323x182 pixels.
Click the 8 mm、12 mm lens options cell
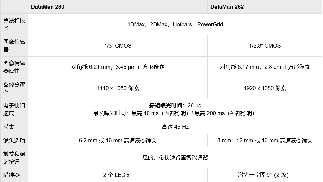(265, 140)
